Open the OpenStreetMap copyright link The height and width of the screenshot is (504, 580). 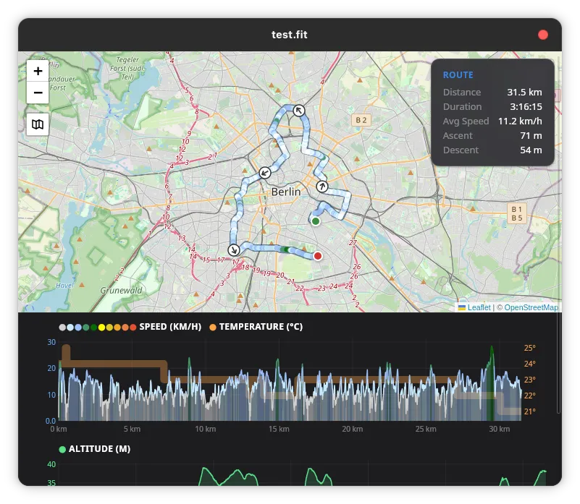click(531, 307)
